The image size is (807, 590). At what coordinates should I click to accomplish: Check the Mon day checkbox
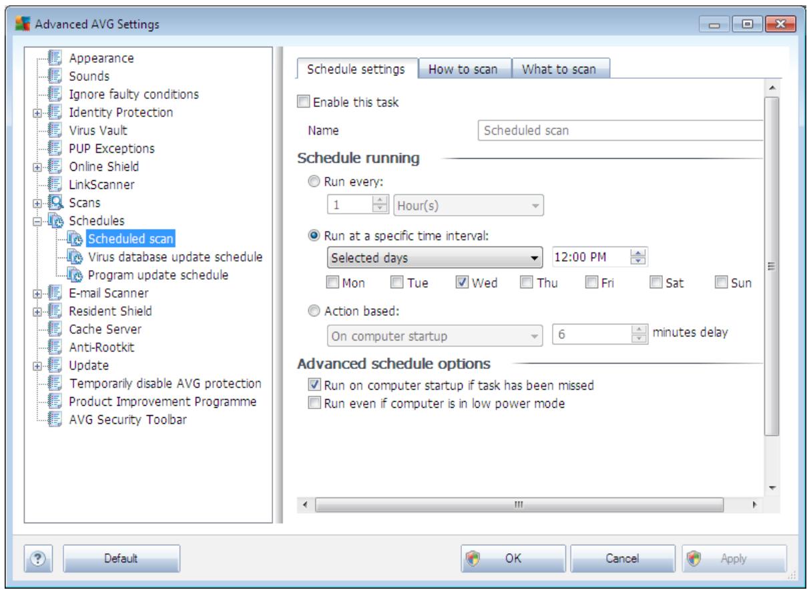pos(334,282)
